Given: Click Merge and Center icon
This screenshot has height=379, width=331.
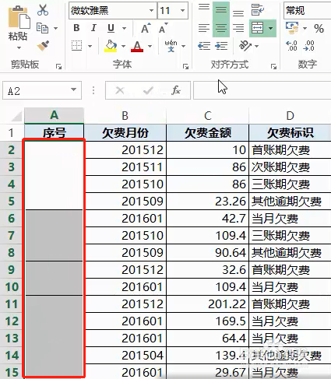Looking at the screenshot, I should pos(258,28).
